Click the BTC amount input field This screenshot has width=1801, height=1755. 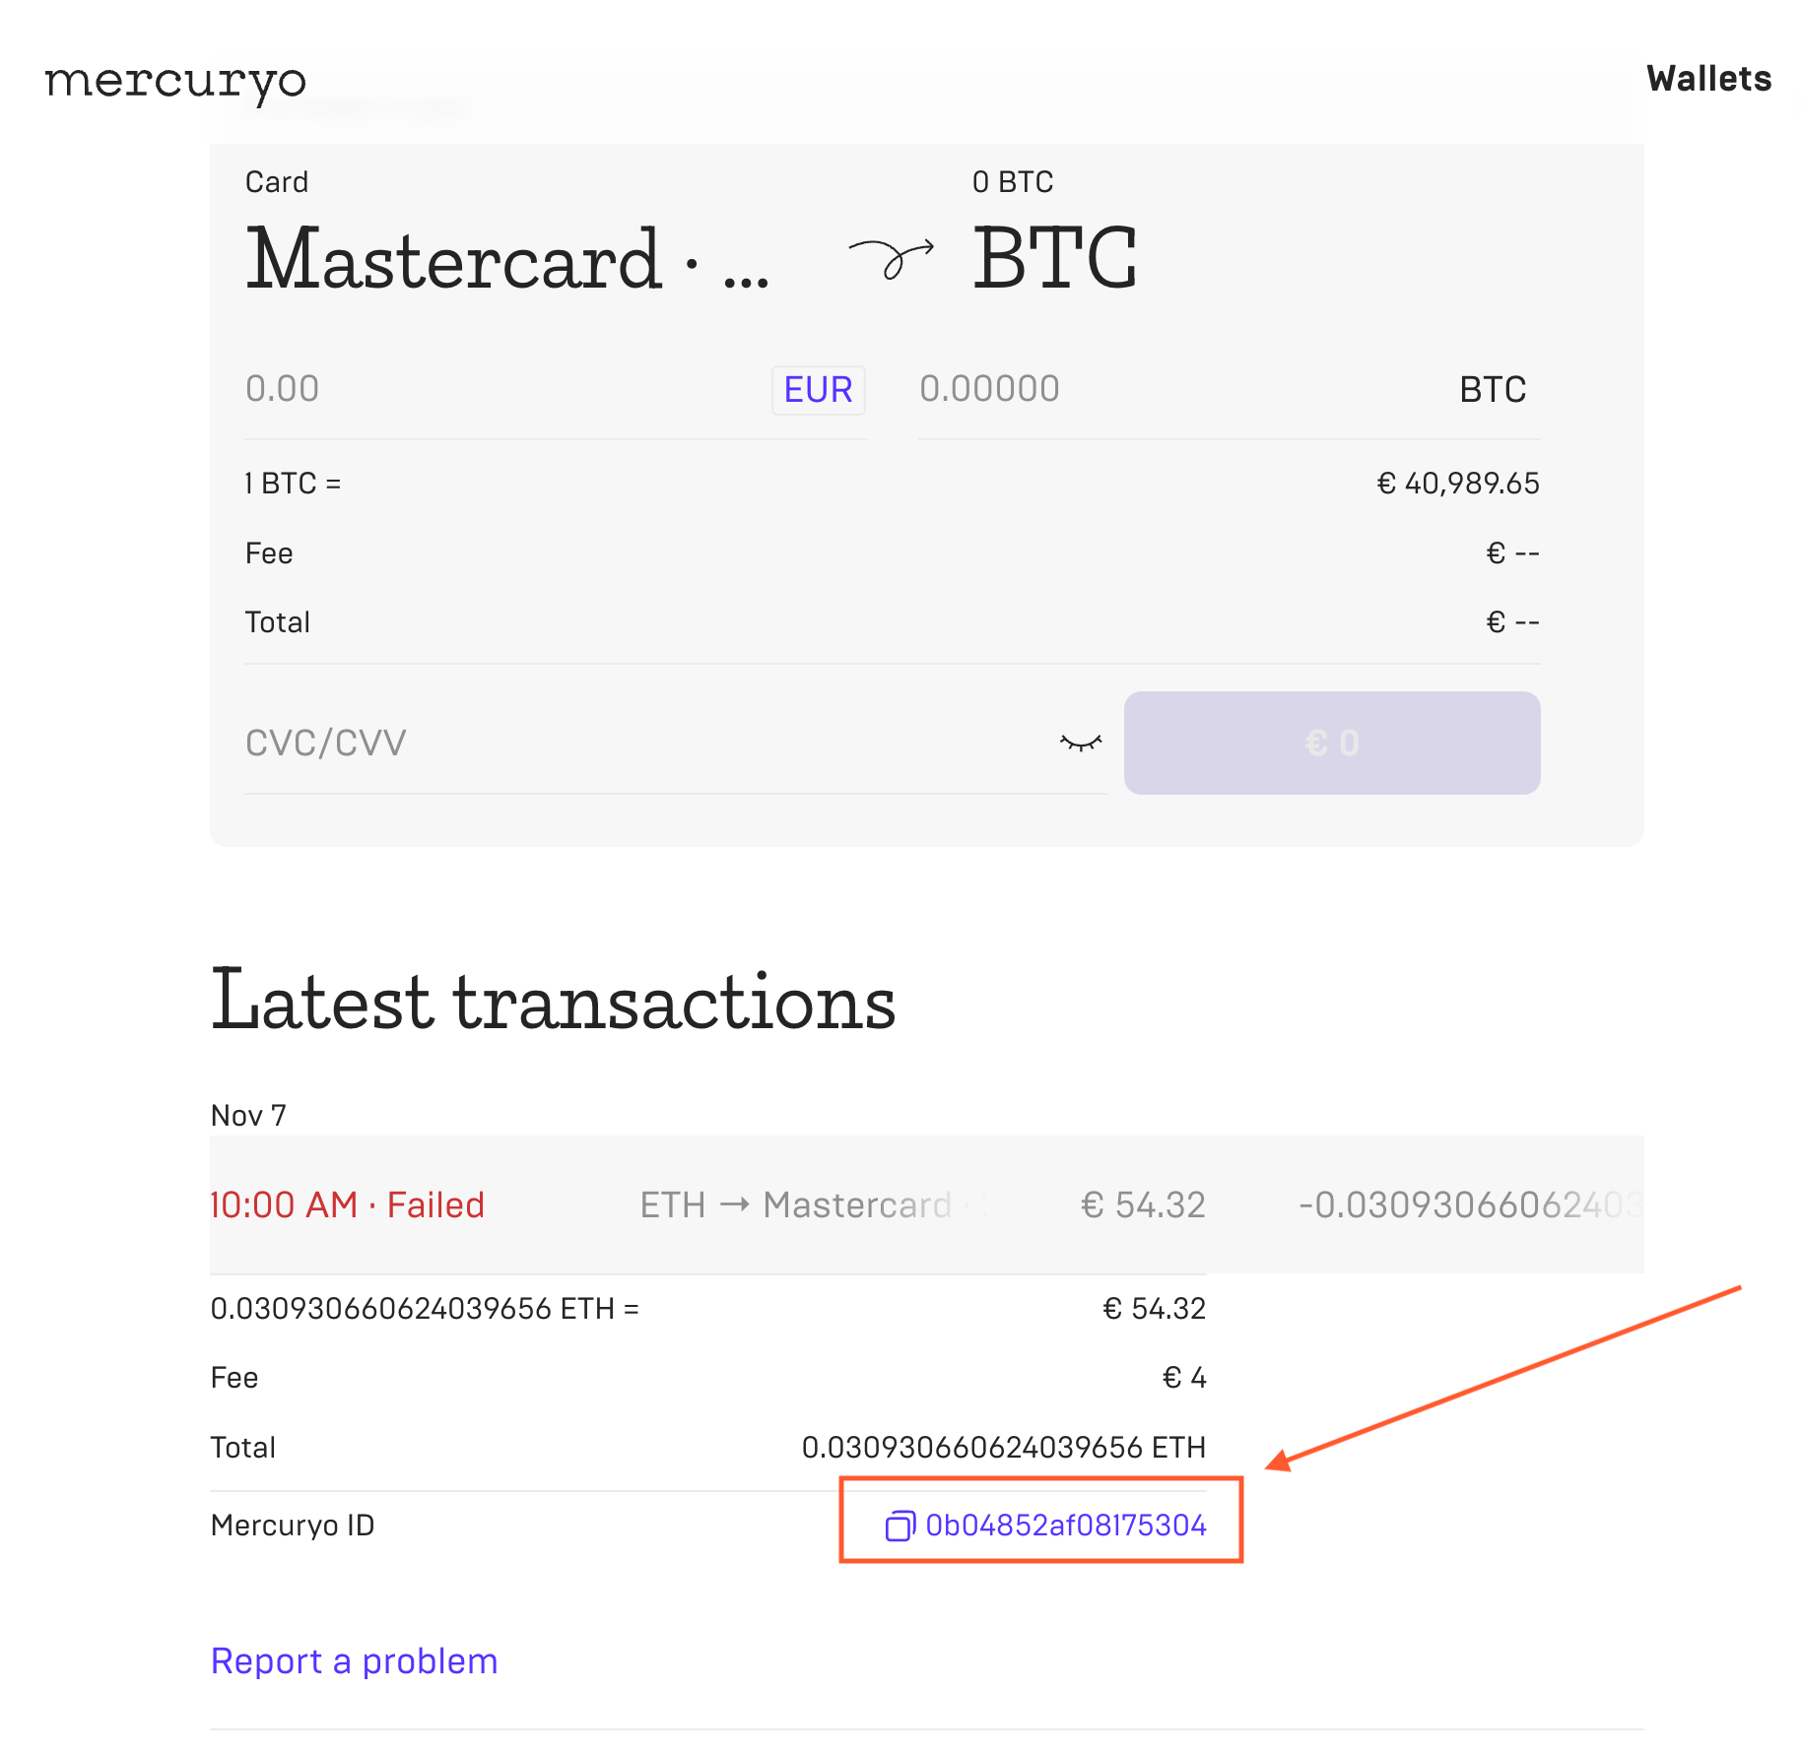tap(1172, 389)
